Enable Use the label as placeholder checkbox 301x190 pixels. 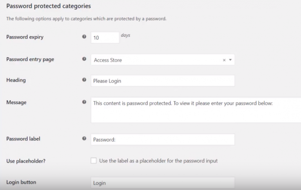[94, 161]
